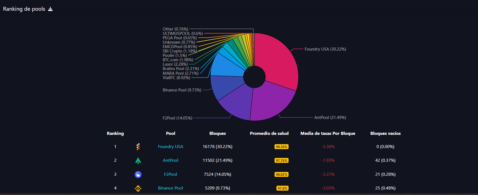Click the Foundry USA pool logo icon

tap(138, 147)
